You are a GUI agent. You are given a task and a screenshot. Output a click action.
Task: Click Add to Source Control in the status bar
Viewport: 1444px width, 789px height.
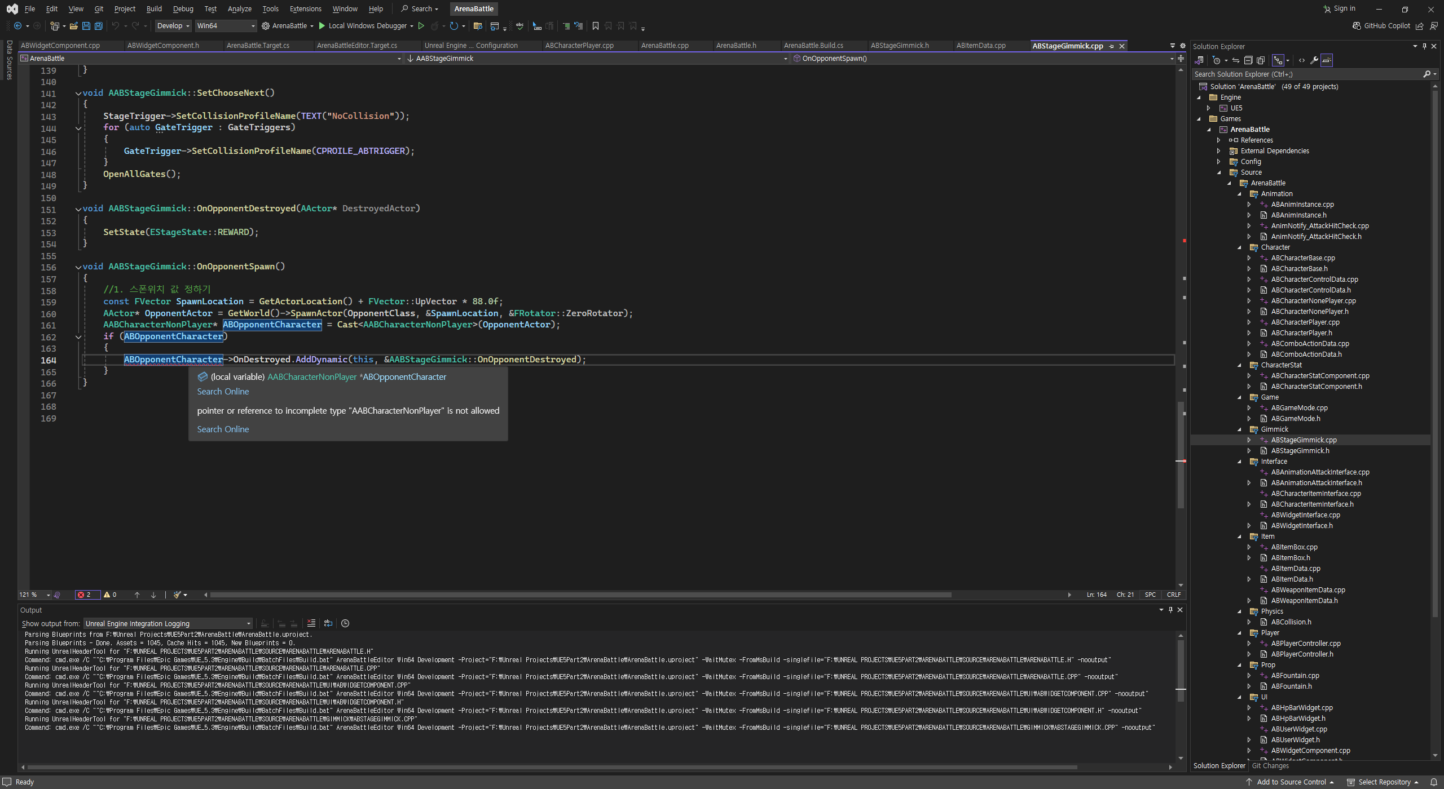coord(1291,782)
